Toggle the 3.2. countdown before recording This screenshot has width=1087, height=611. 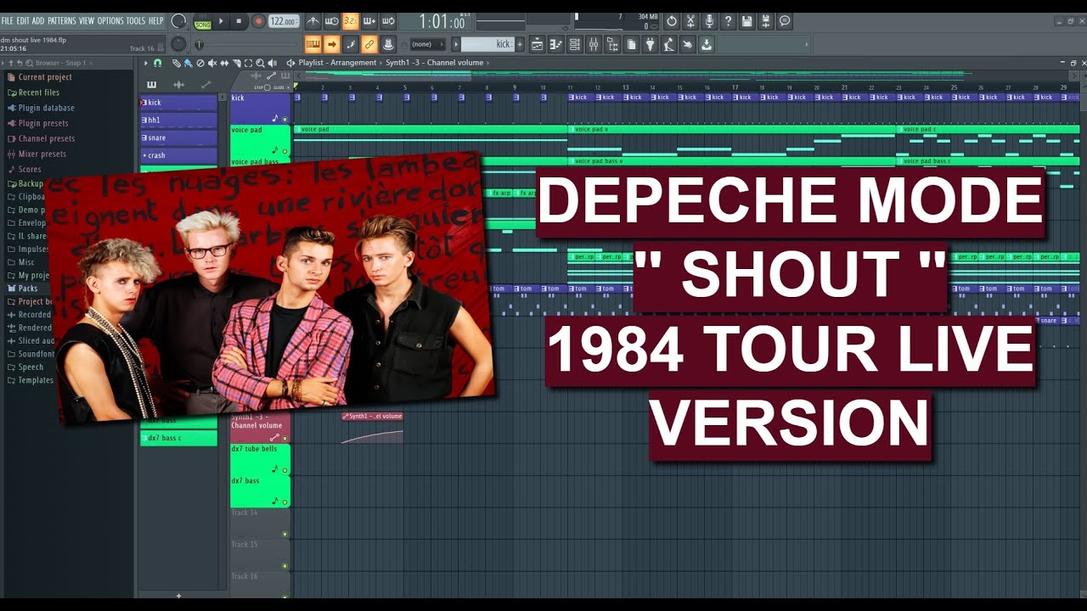pos(351,21)
